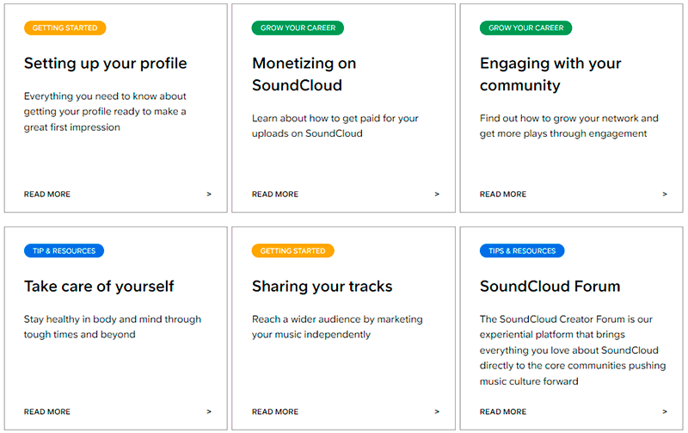Open READ MORE under Setting up your profile

[x=47, y=194]
